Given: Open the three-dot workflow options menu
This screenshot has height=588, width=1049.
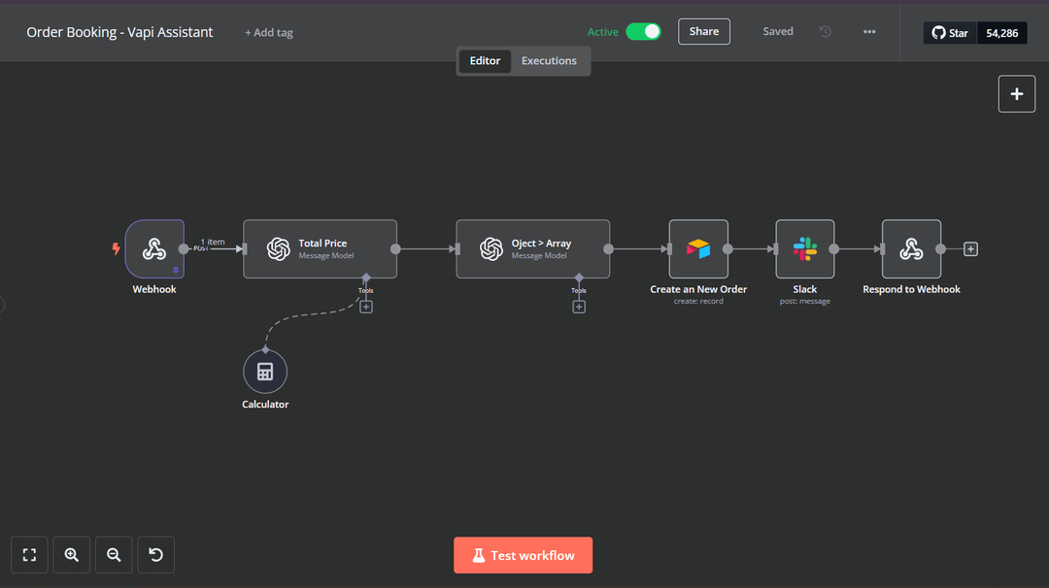Looking at the screenshot, I should [x=868, y=31].
